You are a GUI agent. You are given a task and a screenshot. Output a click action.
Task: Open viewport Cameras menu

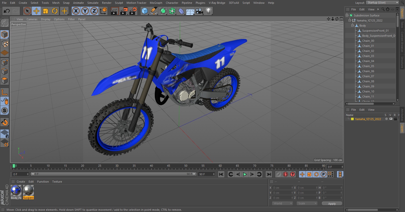coord(32,19)
